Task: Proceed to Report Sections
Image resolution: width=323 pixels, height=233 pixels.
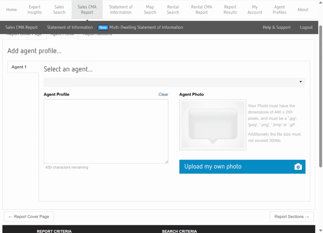Action: (x=291, y=217)
